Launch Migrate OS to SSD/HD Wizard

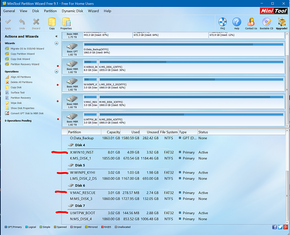click(27, 49)
